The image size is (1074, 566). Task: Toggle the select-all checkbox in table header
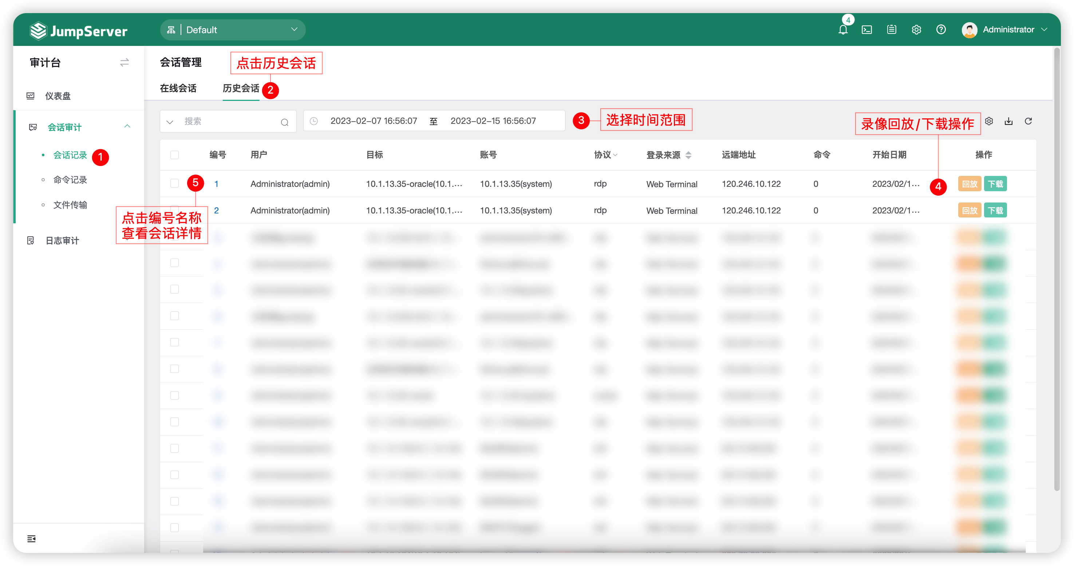(174, 155)
